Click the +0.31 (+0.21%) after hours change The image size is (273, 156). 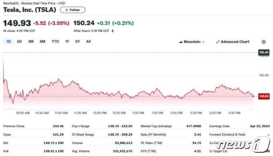click(x=115, y=23)
